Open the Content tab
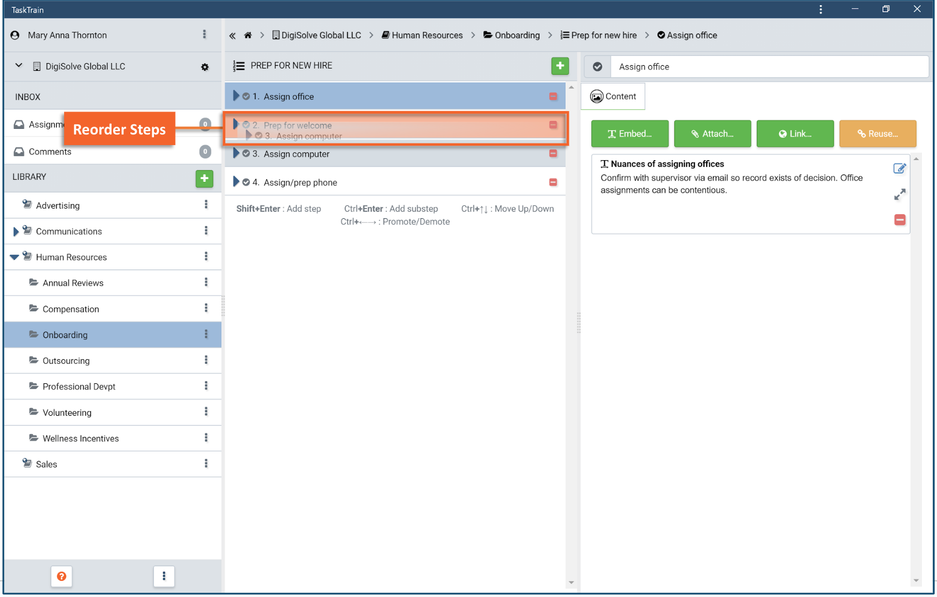 613,97
